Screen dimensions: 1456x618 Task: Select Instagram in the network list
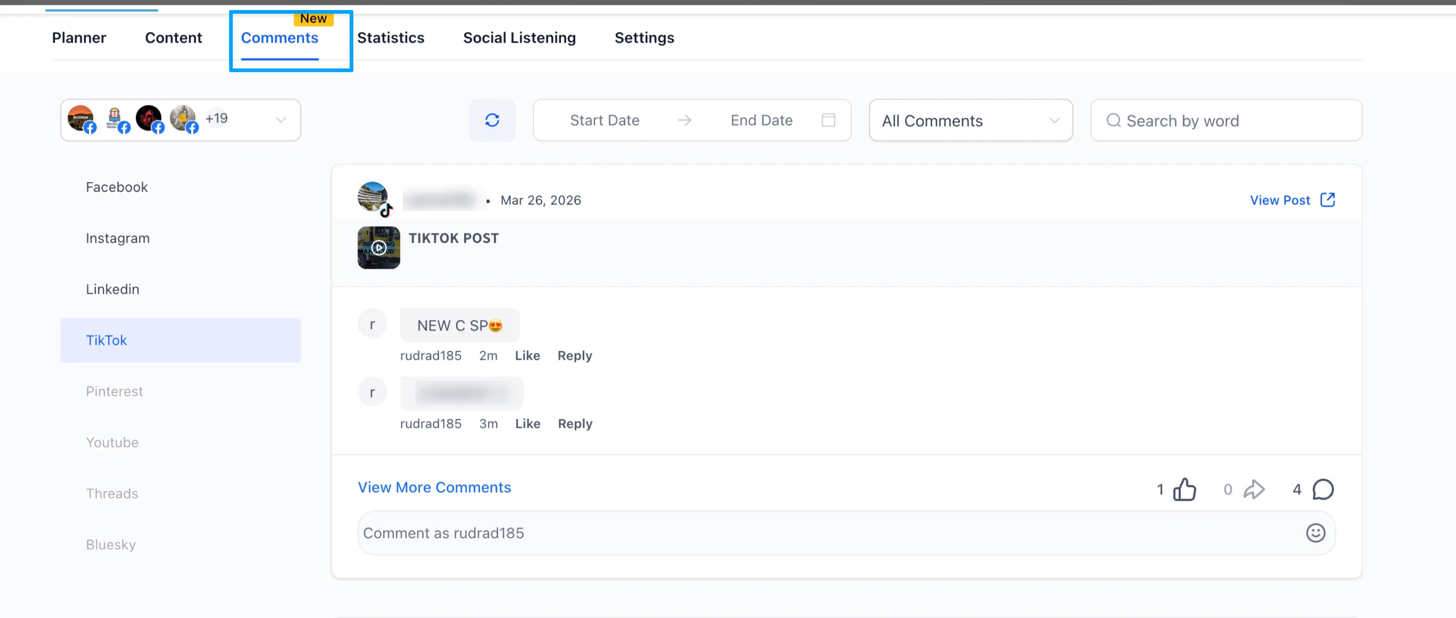click(x=180, y=238)
